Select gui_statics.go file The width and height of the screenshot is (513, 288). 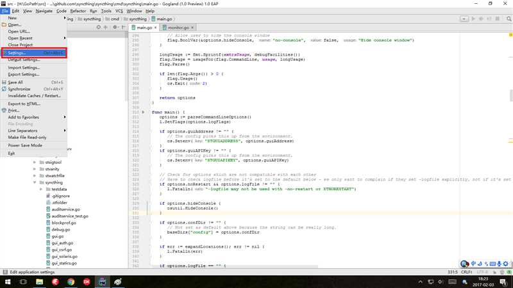coord(63,263)
